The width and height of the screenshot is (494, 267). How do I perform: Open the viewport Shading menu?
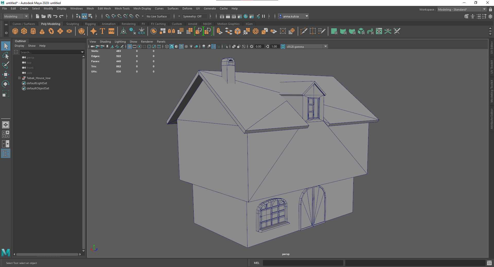(x=105, y=42)
